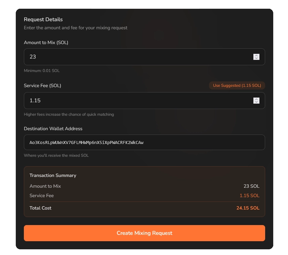The width and height of the screenshot is (288, 255).
Task: Apply the Use Suggested (1.15 SOL) fee
Action: click(x=237, y=85)
